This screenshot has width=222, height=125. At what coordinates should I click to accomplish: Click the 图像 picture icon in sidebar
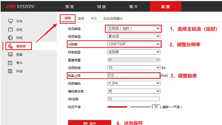10,54
